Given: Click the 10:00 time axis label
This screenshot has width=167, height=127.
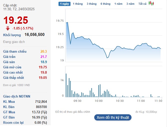Looking at the screenshot, I should pos(99,101).
